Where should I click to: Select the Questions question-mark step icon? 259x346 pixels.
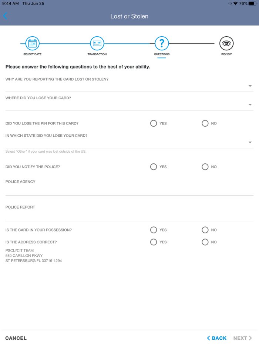tap(162, 43)
